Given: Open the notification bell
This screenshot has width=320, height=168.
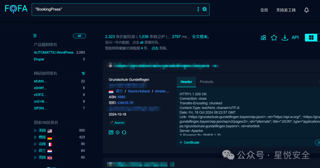Looking at the screenshot, I should [x=306, y=10].
